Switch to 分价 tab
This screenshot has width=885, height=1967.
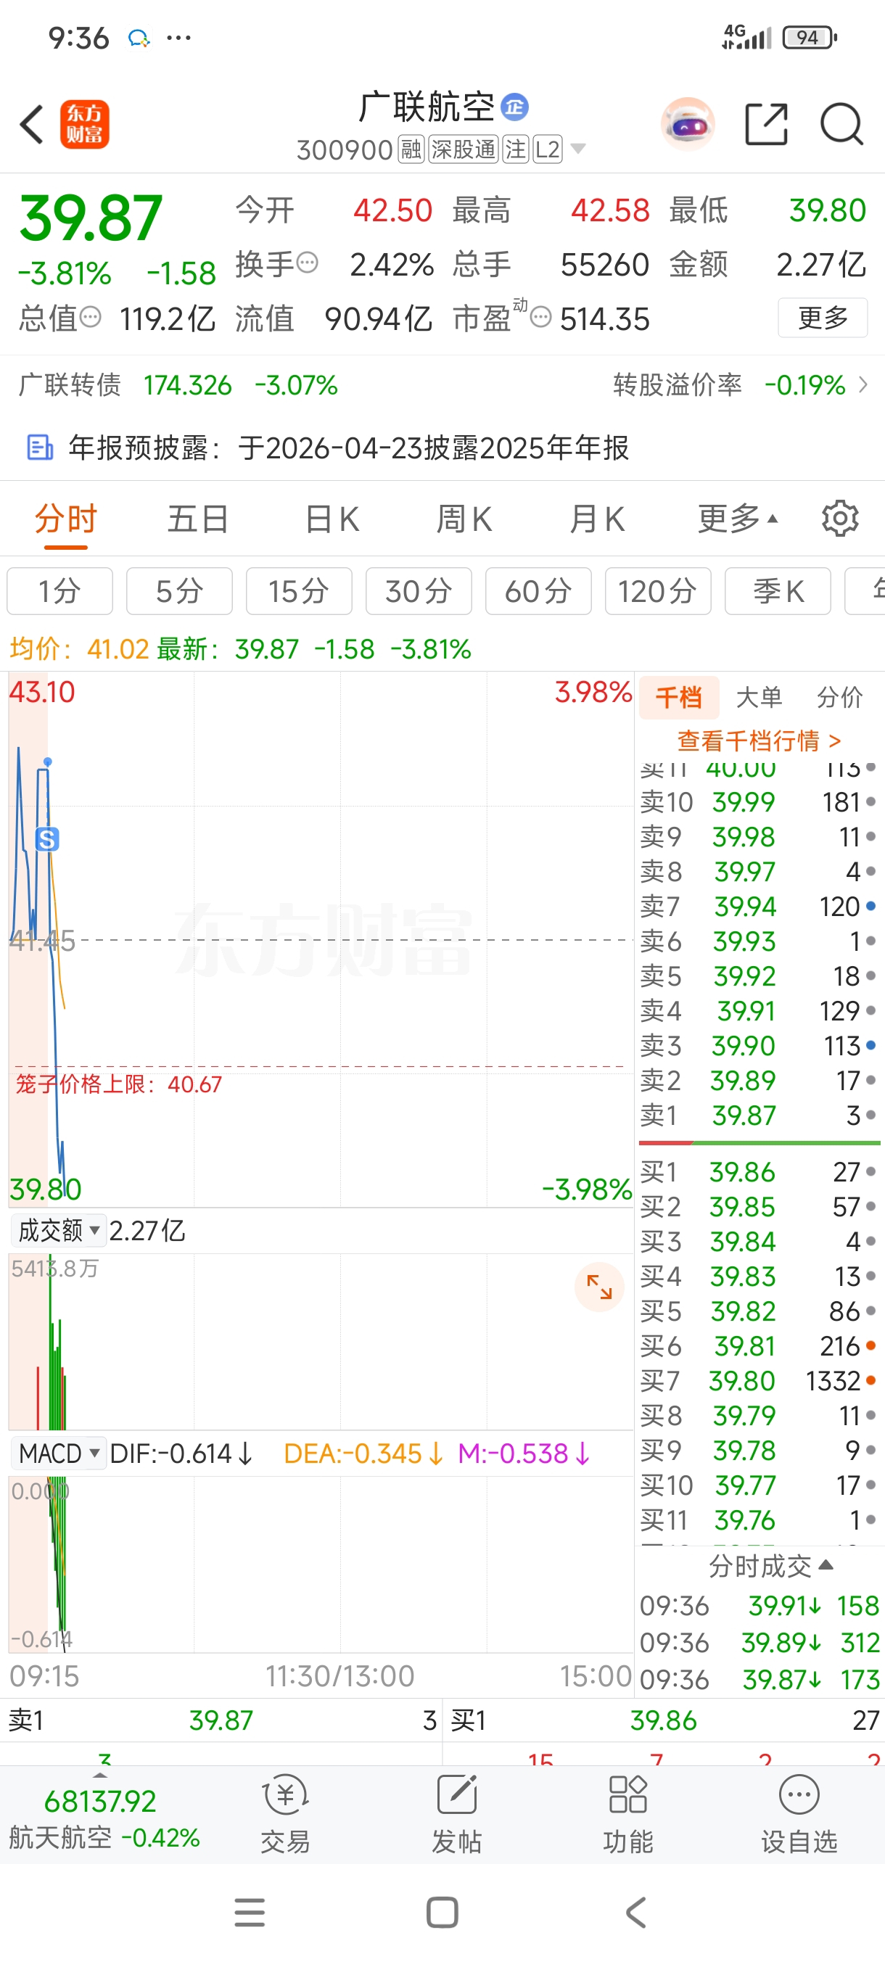(839, 697)
